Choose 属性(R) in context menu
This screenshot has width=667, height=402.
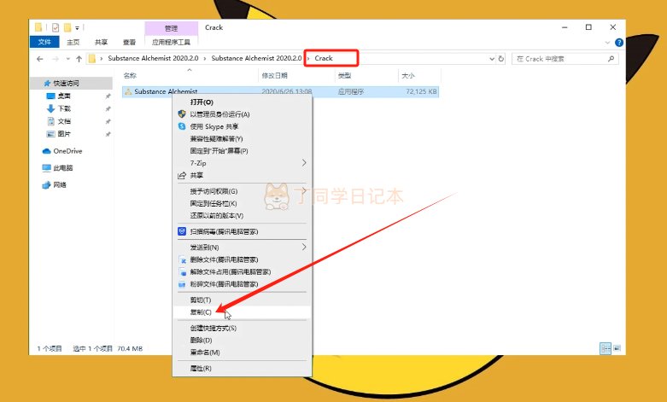click(x=242, y=369)
